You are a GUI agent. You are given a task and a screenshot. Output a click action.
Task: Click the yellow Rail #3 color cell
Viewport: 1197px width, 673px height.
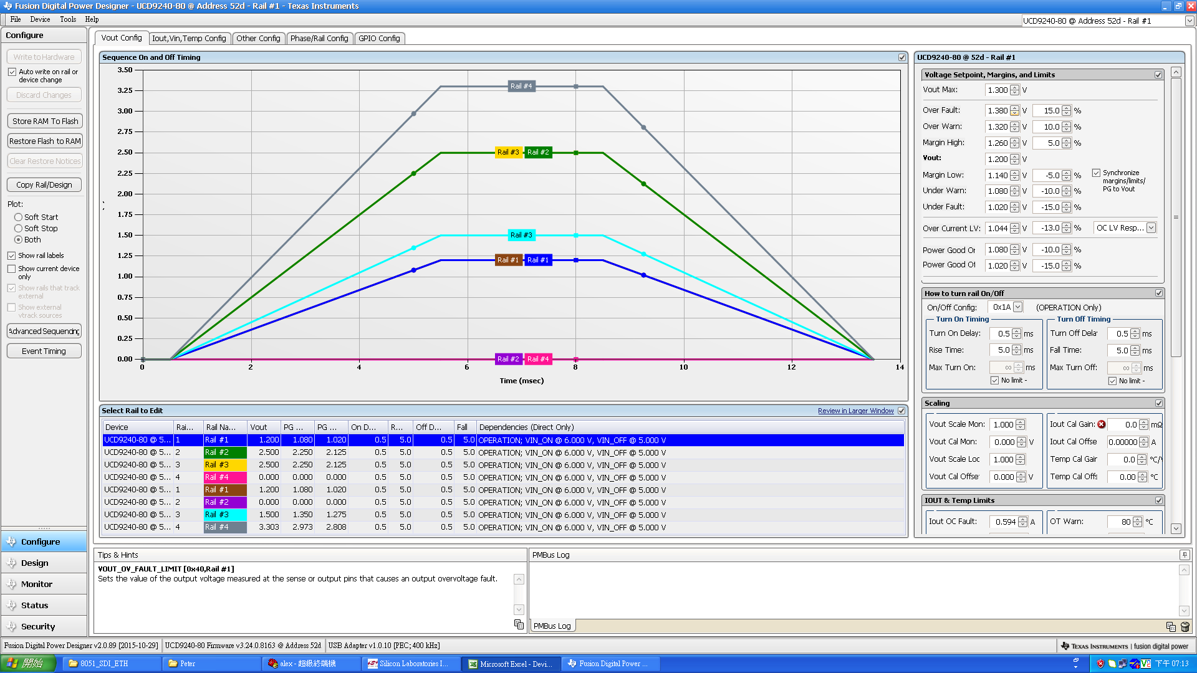tap(225, 465)
